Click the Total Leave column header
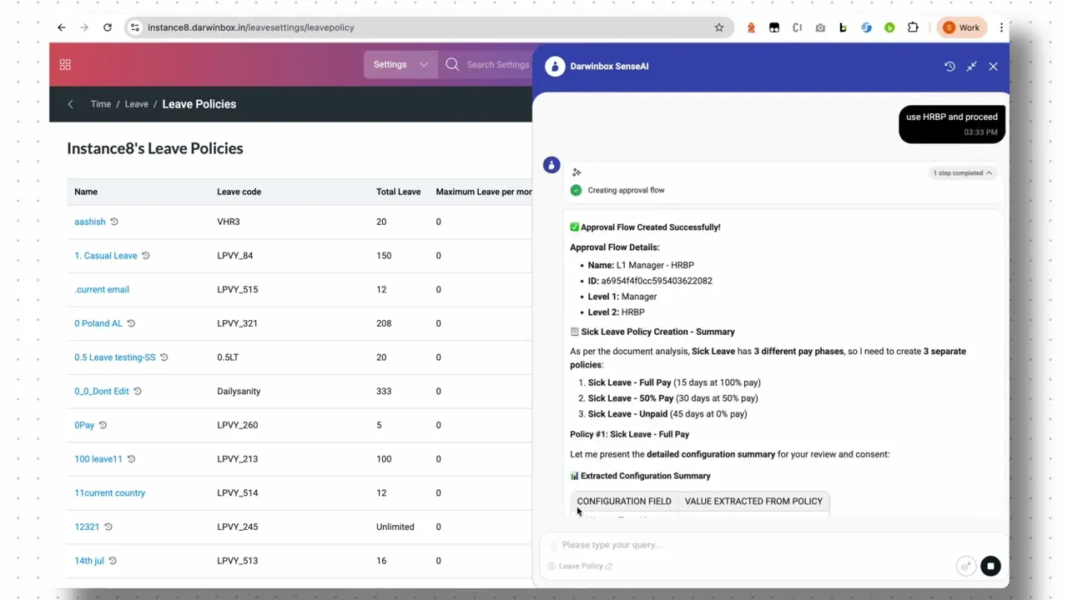The height and width of the screenshot is (600, 1068). (x=398, y=192)
